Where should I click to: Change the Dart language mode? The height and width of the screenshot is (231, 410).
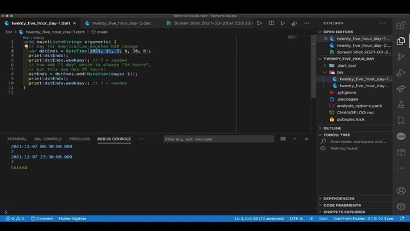[x=324, y=218]
